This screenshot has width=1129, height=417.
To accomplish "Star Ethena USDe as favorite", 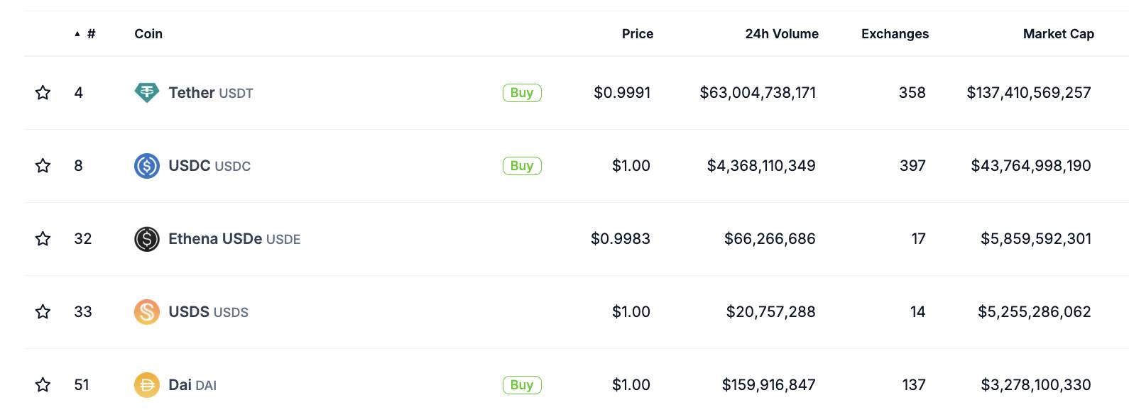I will [x=43, y=239].
